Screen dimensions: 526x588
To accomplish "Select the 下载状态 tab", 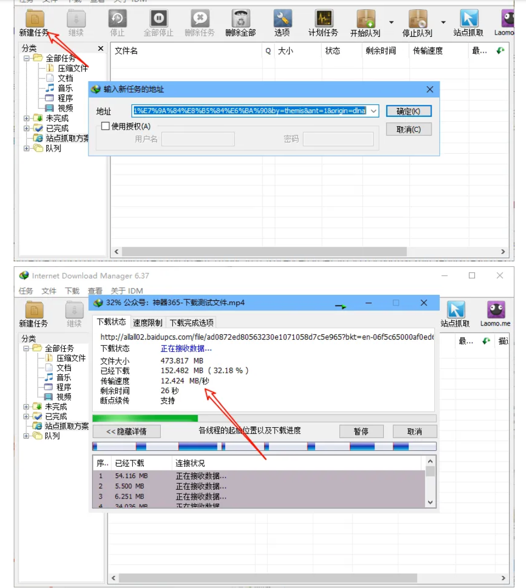I will click(x=111, y=322).
